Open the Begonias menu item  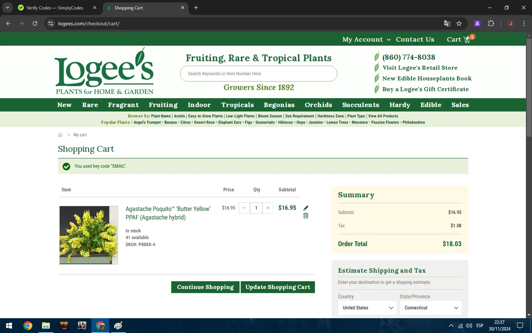(279, 105)
